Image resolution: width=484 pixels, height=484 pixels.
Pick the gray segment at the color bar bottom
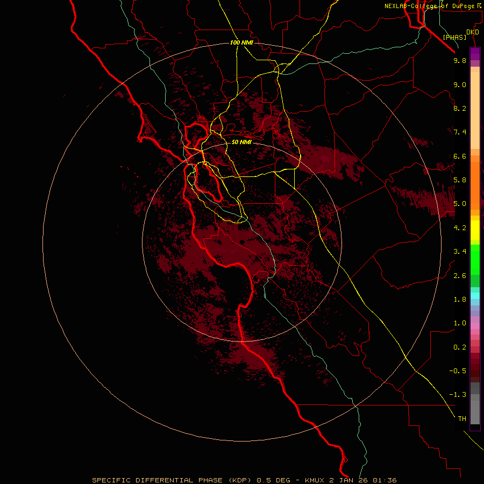(475, 412)
